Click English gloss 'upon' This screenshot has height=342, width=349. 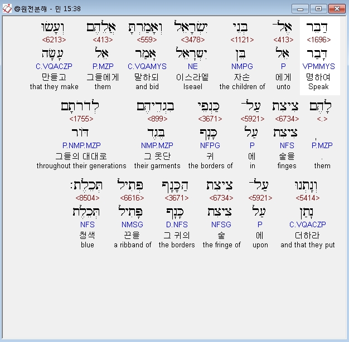(260, 245)
